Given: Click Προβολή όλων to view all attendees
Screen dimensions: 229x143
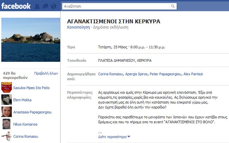Looking at the screenshot, I should (x=46, y=73).
